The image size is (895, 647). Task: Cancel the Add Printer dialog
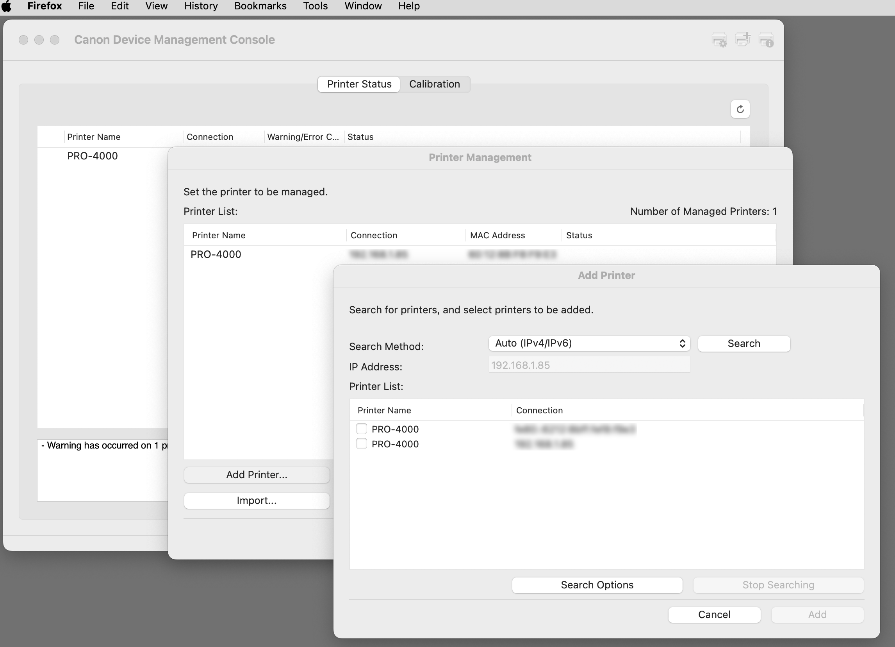tap(714, 614)
